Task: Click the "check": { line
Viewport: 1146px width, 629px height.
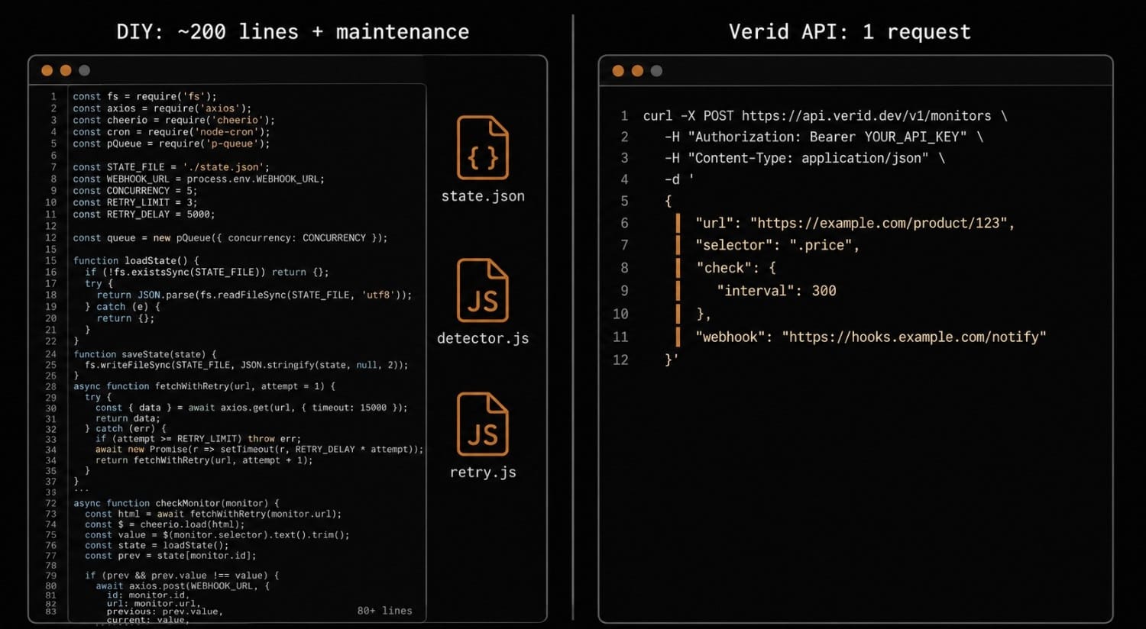Action: [x=736, y=268]
